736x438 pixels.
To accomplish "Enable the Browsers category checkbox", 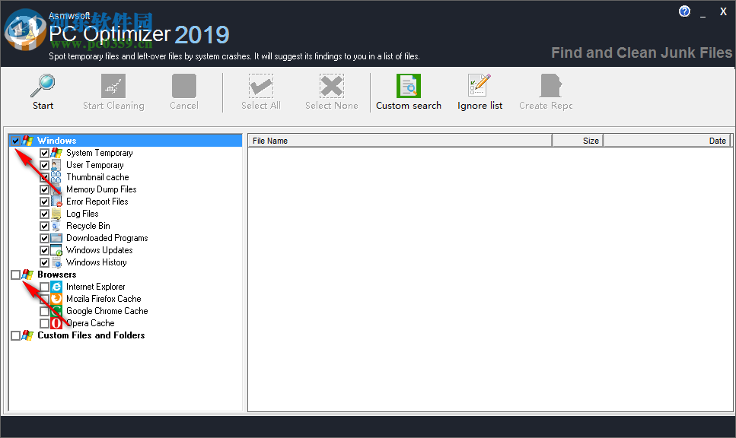I will tap(16, 274).
